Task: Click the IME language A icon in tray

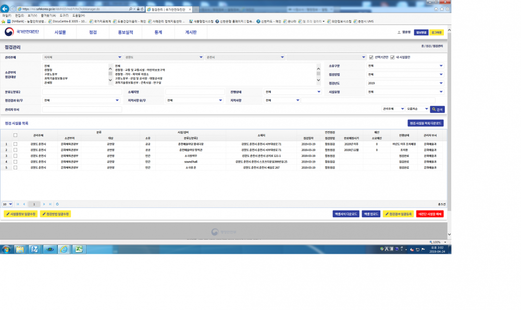Action: (x=387, y=249)
